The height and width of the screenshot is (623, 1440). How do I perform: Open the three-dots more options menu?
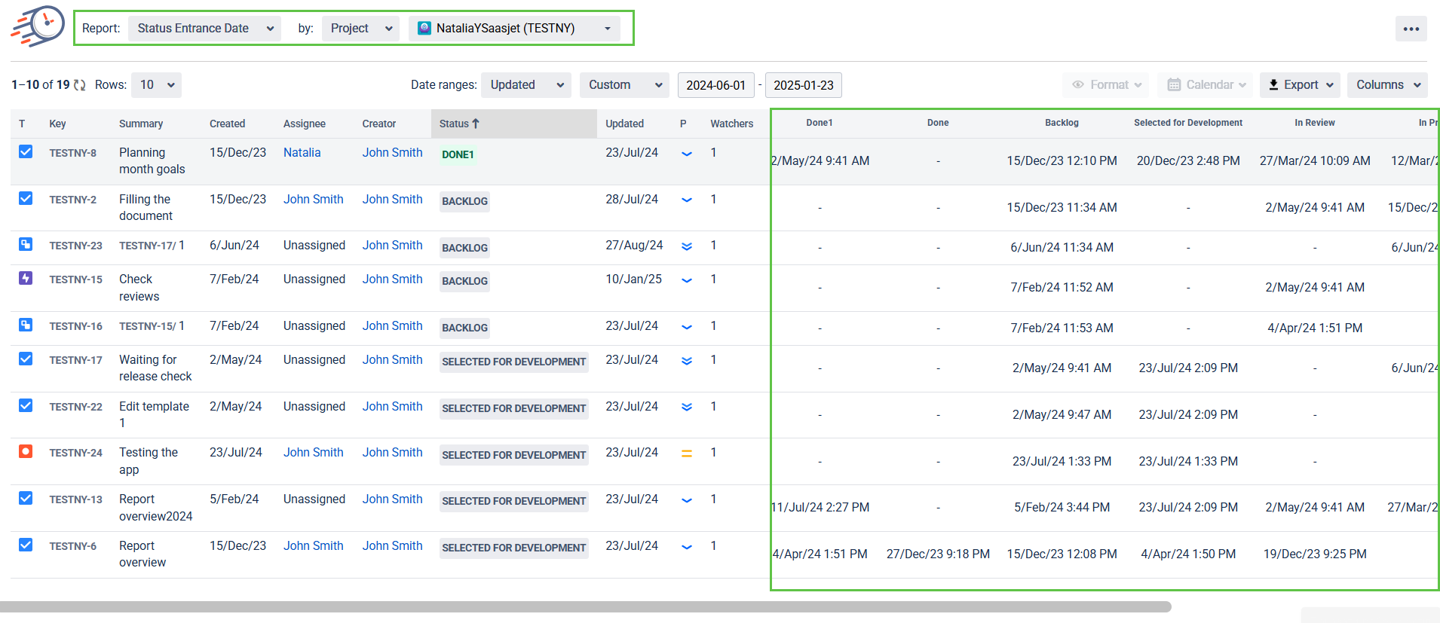[1411, 29]
